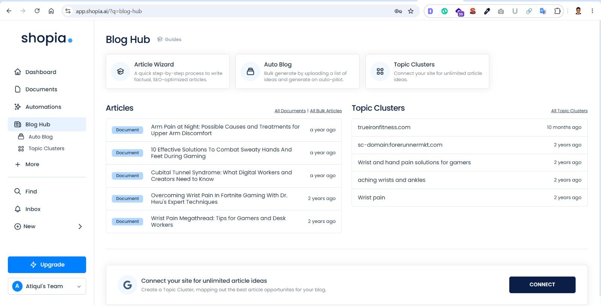601x306 pixels.
Task: Click the Article Wizard card icon
Action: tap(121, 71)
